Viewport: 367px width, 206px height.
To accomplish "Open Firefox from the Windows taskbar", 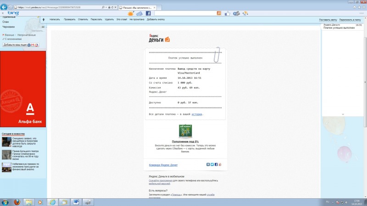I will tap(17, 201).
